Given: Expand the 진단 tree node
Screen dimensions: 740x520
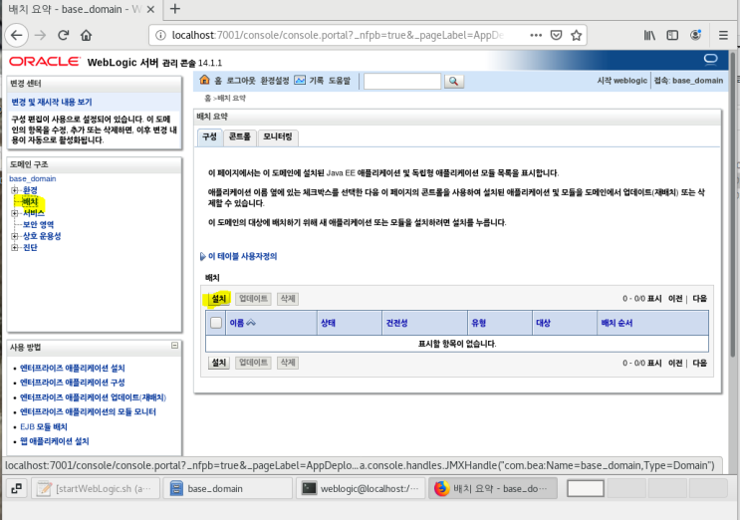Looking at the screenshot, I should pyautogui.click(x=15, y=247).
